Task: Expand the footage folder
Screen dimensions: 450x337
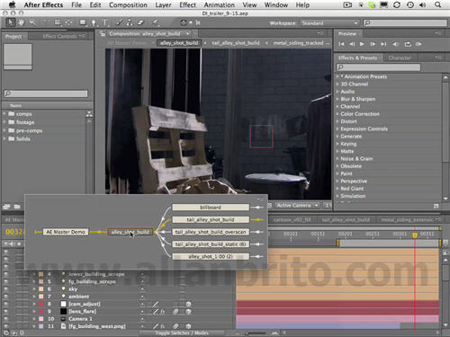Action: (4, 122)
